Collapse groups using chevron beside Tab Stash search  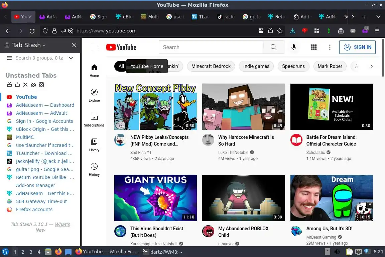click(x=71, y=58)
